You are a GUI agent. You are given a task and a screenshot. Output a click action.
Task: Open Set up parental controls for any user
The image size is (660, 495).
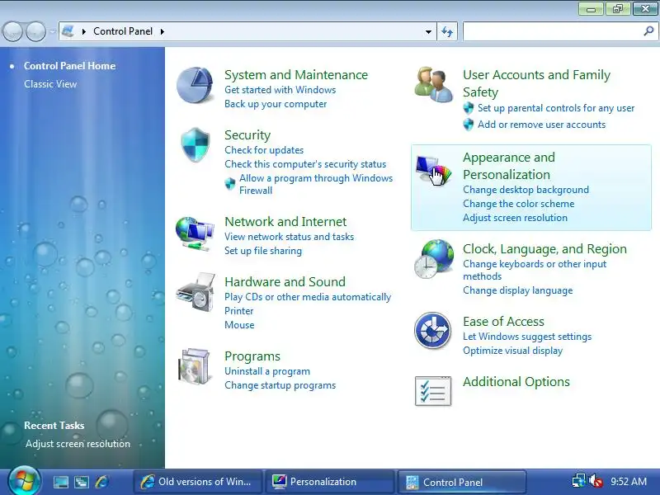[556, 108]
